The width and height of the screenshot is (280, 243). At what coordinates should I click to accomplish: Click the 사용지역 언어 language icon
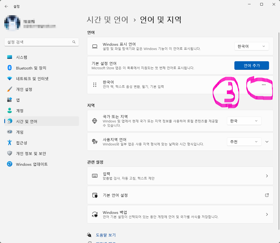95,142
